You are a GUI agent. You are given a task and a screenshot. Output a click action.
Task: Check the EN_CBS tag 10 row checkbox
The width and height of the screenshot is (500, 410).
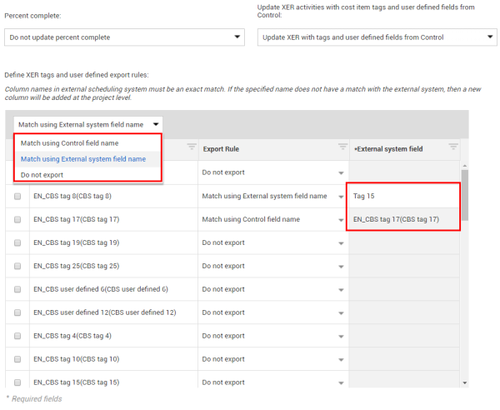(17, 359)
